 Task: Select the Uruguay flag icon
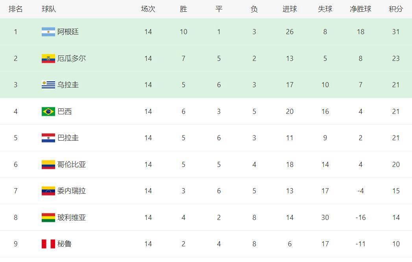click(x=48, y=85)
